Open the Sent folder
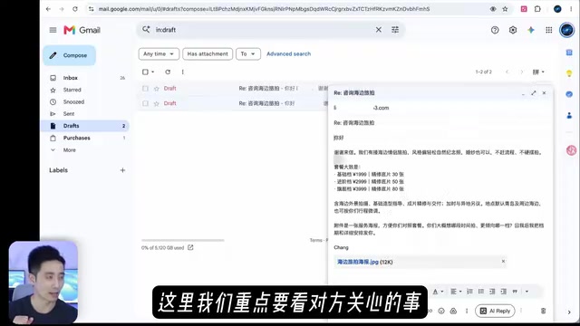 69,114
